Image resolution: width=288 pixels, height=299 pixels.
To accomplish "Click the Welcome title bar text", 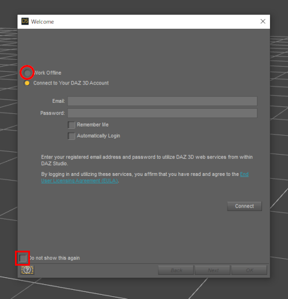I will tap(43, 22).
